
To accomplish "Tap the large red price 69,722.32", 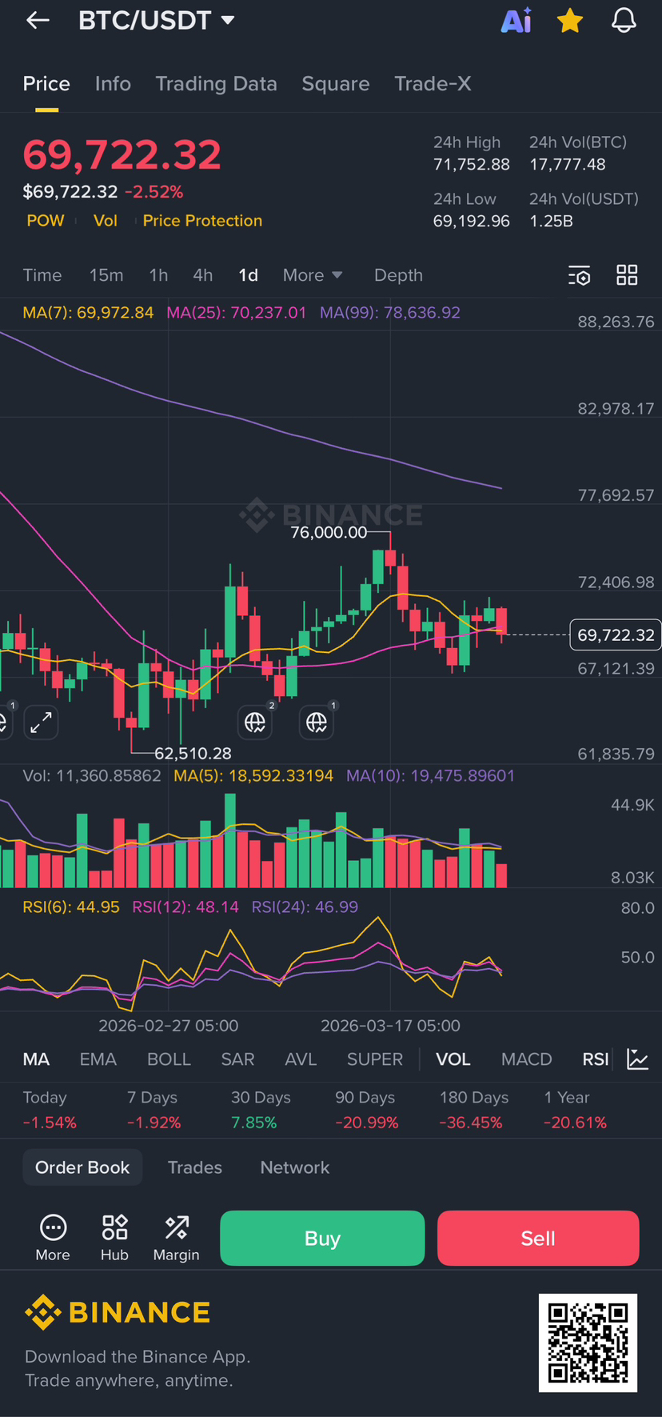I will (122, 155).
